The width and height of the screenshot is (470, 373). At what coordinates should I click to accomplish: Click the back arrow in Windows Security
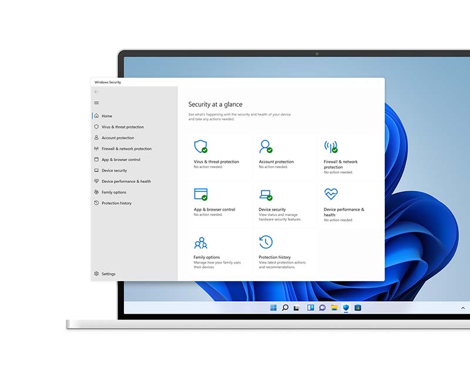96,92
